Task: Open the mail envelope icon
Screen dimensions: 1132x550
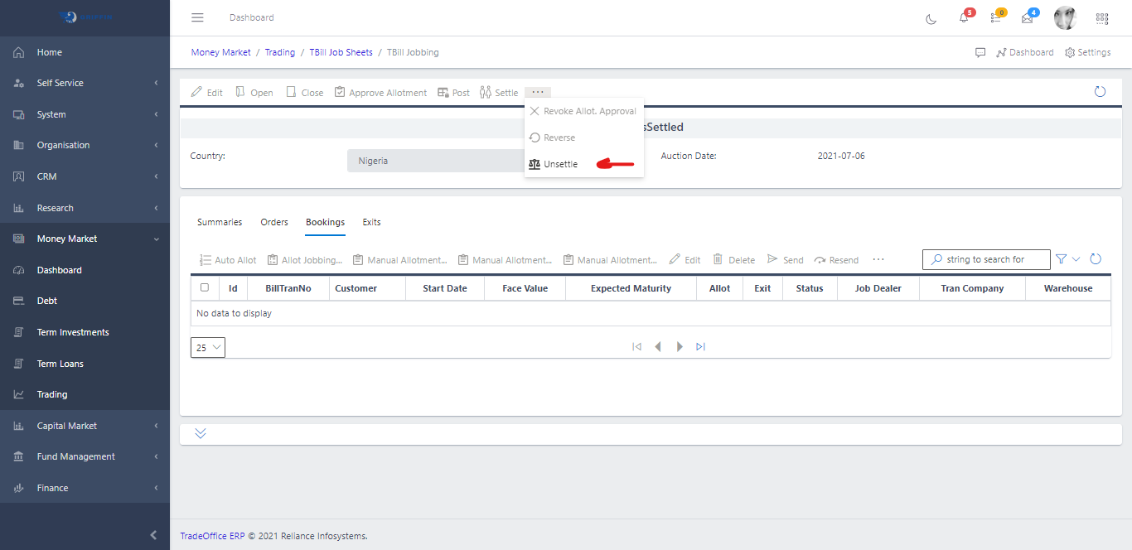Action: (1028, 18)
